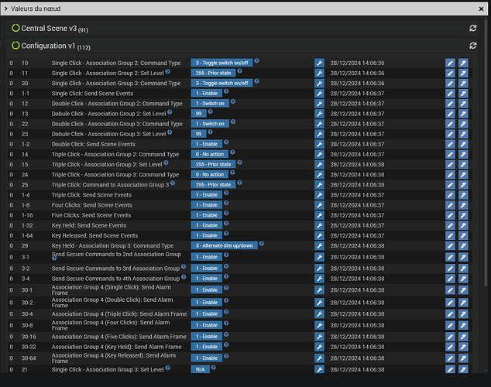Refresh the Central Scene v3 section
Screen dimensions: 491x387
[472, 28]
